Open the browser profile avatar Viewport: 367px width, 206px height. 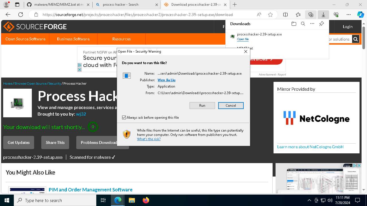(6, 4)
